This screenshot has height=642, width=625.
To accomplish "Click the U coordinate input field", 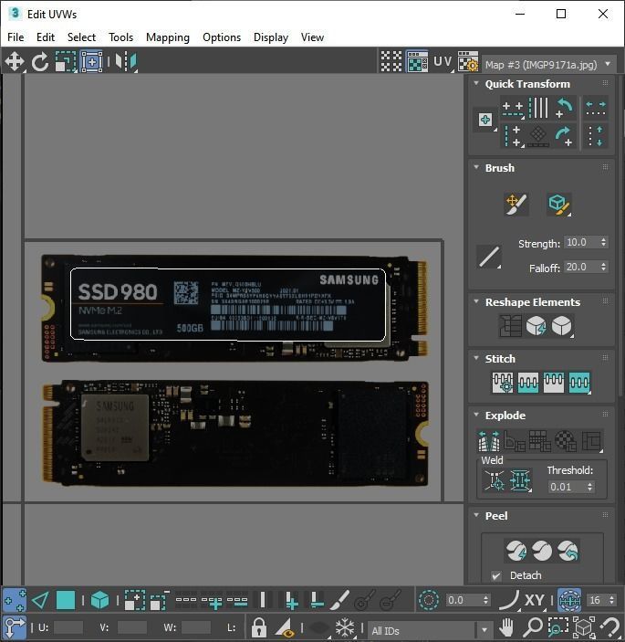I will [68, 627].
